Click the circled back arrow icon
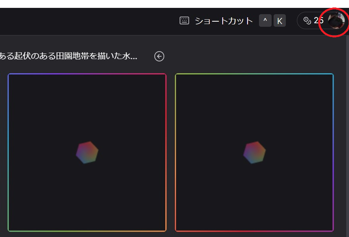This screenshot has width=349, height=237. pyautogui.click(x=159, y=56)
